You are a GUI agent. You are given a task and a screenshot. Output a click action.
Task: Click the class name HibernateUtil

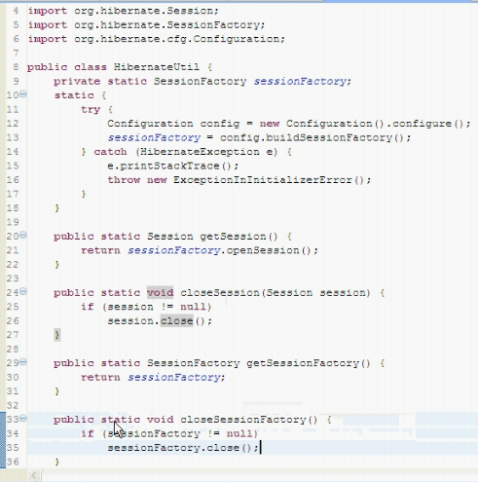click(157, 67)
